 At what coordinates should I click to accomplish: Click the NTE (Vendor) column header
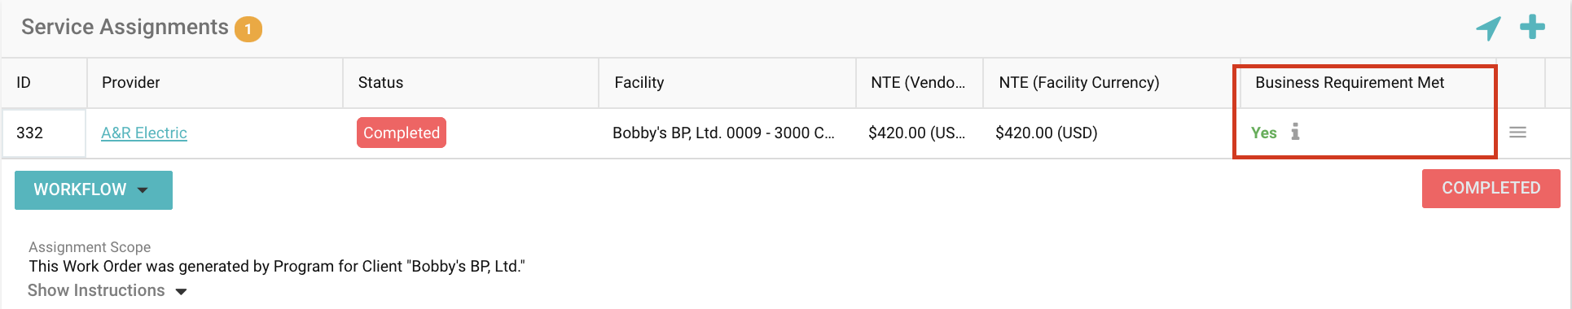(x=920, y=83)
